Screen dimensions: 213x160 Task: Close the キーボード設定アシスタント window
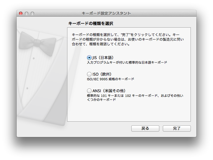(x=21, y=13)
